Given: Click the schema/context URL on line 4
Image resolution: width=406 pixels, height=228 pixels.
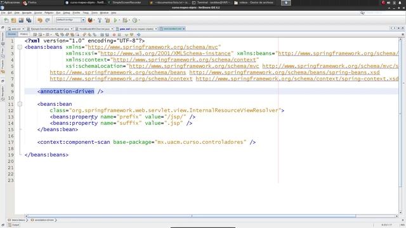Looking at the screenshot, I should [185, 60].
